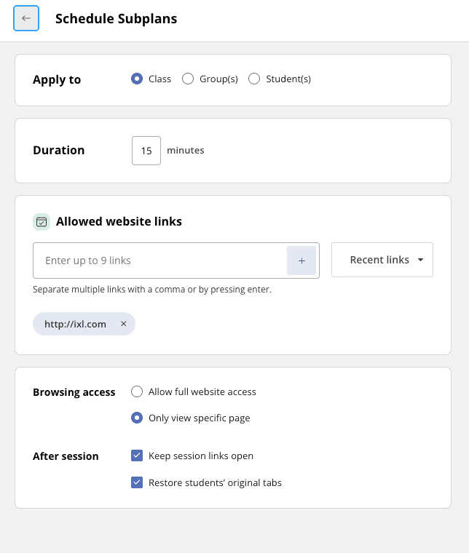Select the Student(s) radio option
The image size is (469, 553).
click(254, 79)
